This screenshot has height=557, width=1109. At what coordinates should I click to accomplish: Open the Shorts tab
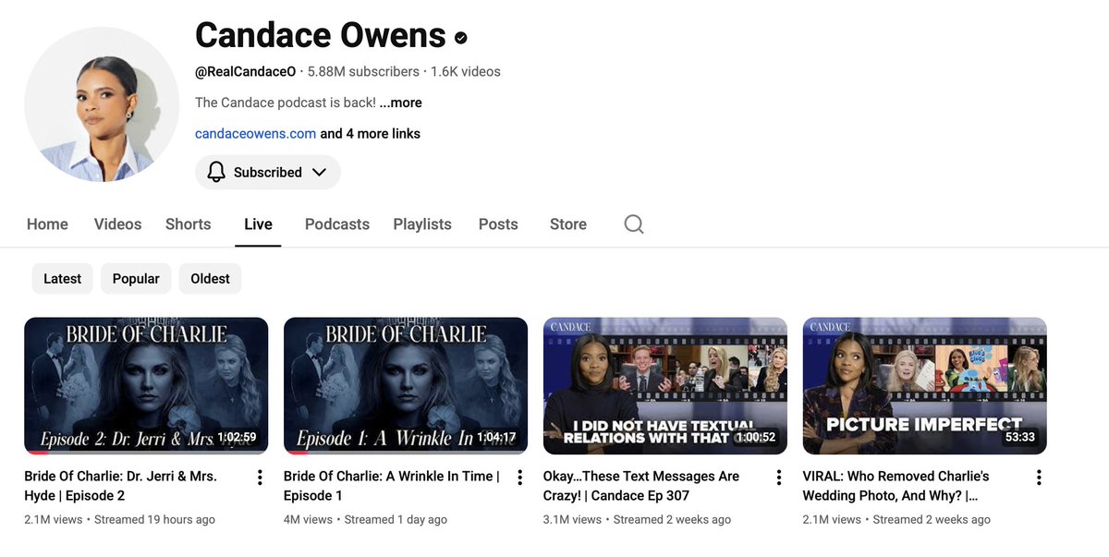coord(188,224)
